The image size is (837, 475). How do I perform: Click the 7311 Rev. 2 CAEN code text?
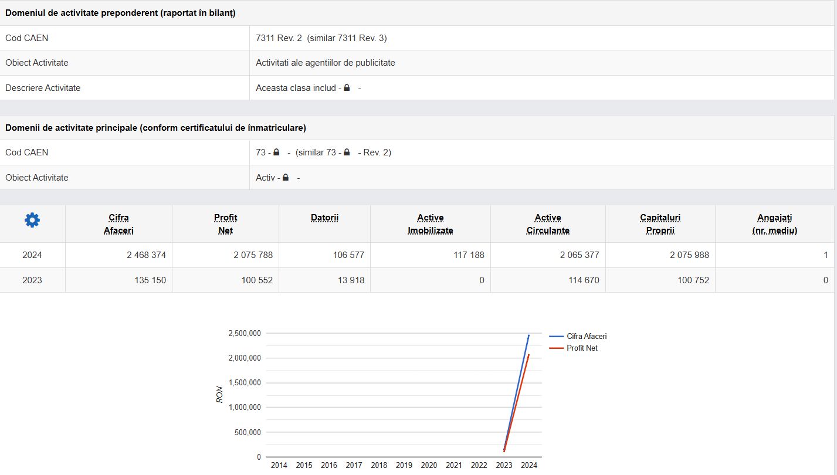(279, 38)
